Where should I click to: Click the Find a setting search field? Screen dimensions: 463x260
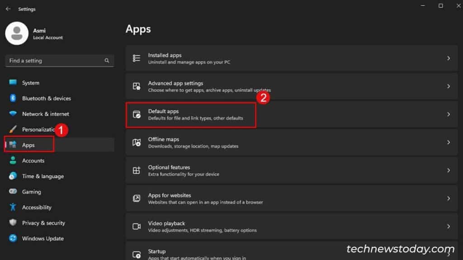(x=59, y=60)
